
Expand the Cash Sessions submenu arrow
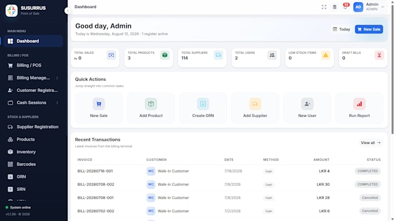[x=57, y=103]
